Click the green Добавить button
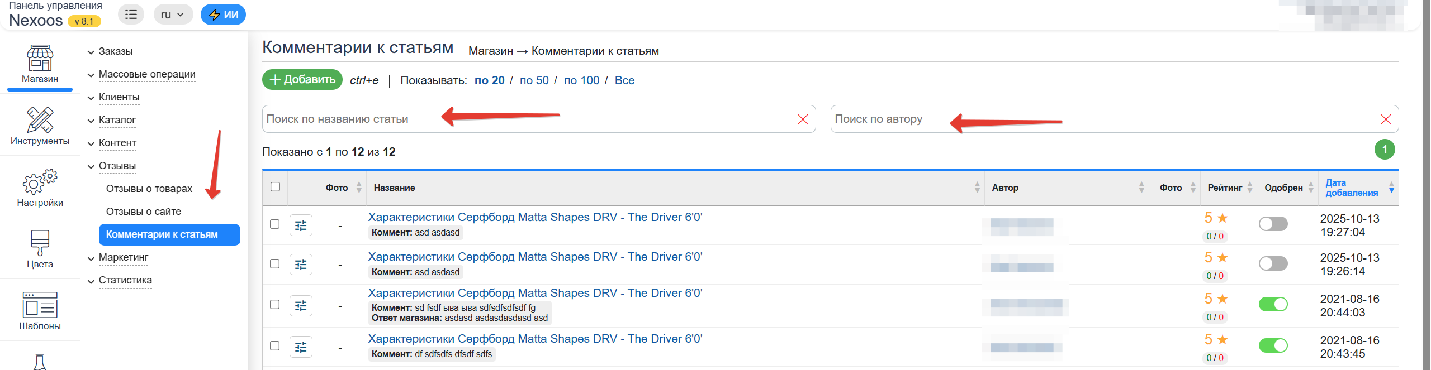 point(302,80)
